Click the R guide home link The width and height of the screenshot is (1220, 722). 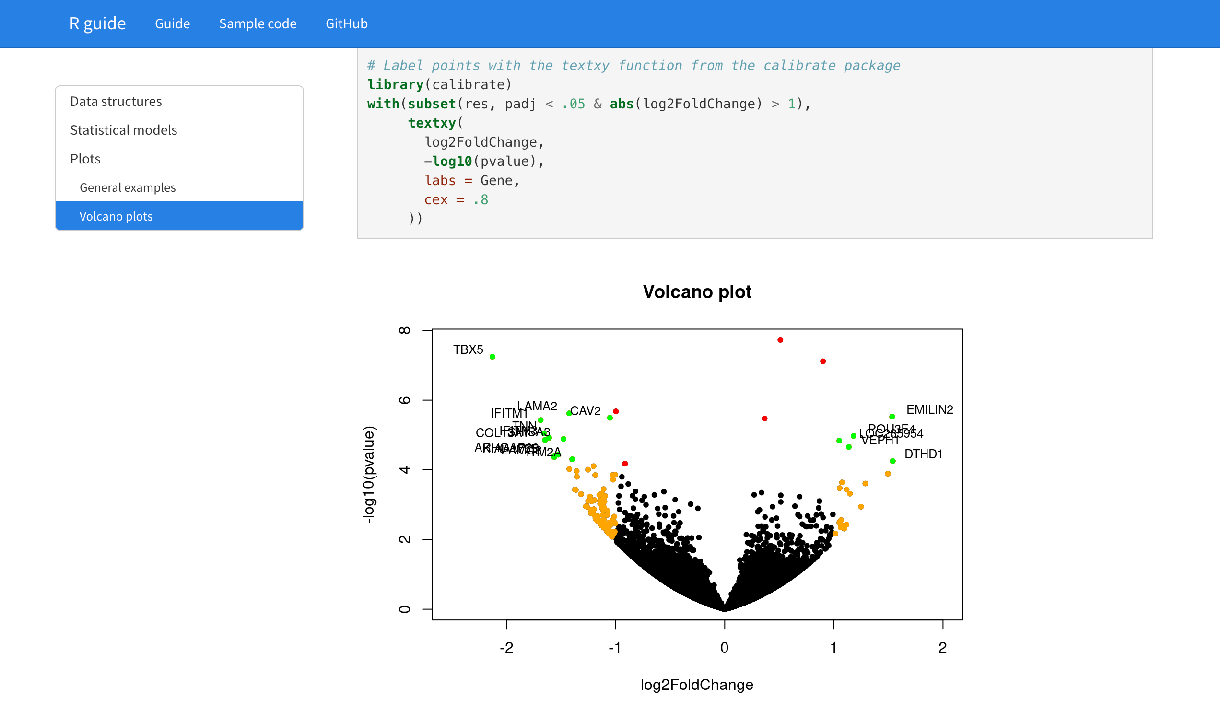tap(97, 23)
